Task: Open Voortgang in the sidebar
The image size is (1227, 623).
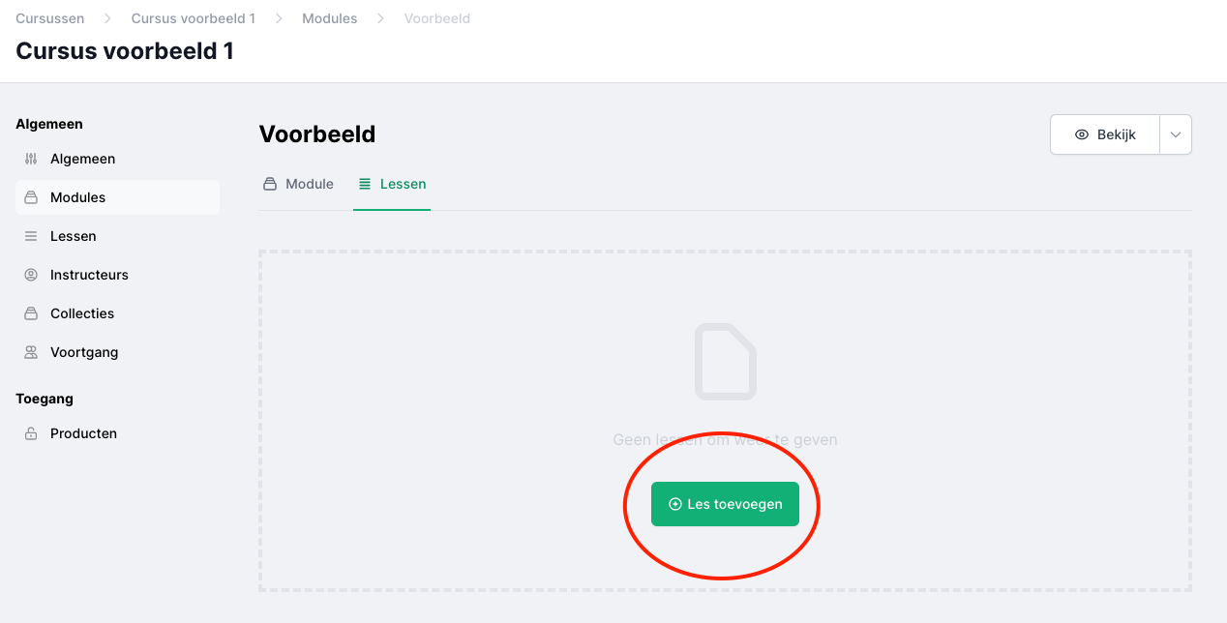Action: tap(84, 352)
